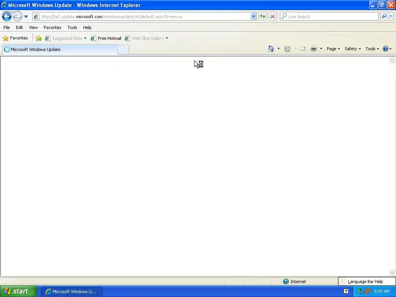Open the Windows Start menu
The width and height of the screenshot is (396, 297).
tap(19, 292)
